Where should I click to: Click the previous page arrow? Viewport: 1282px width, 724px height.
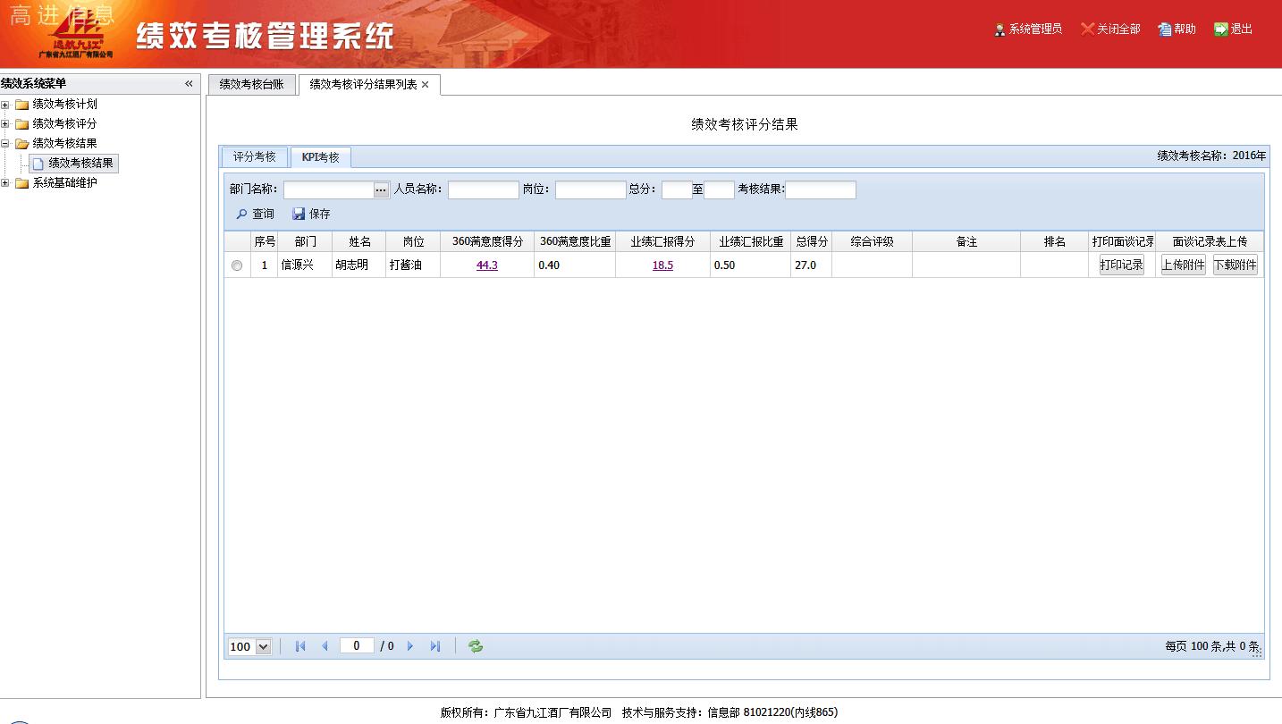click(325, 646)
